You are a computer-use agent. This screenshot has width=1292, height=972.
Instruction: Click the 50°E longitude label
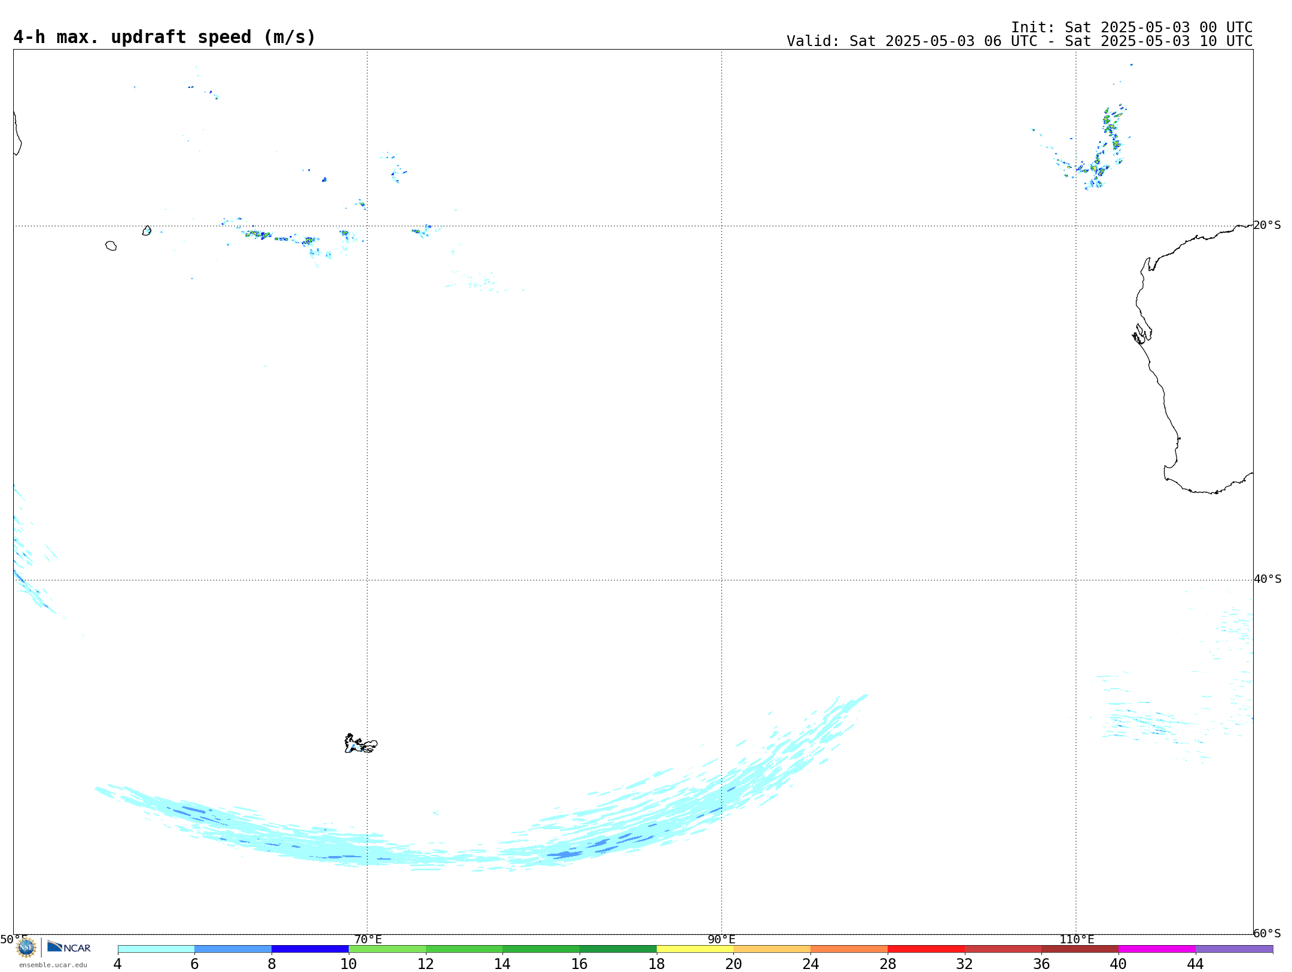(13, 939)
